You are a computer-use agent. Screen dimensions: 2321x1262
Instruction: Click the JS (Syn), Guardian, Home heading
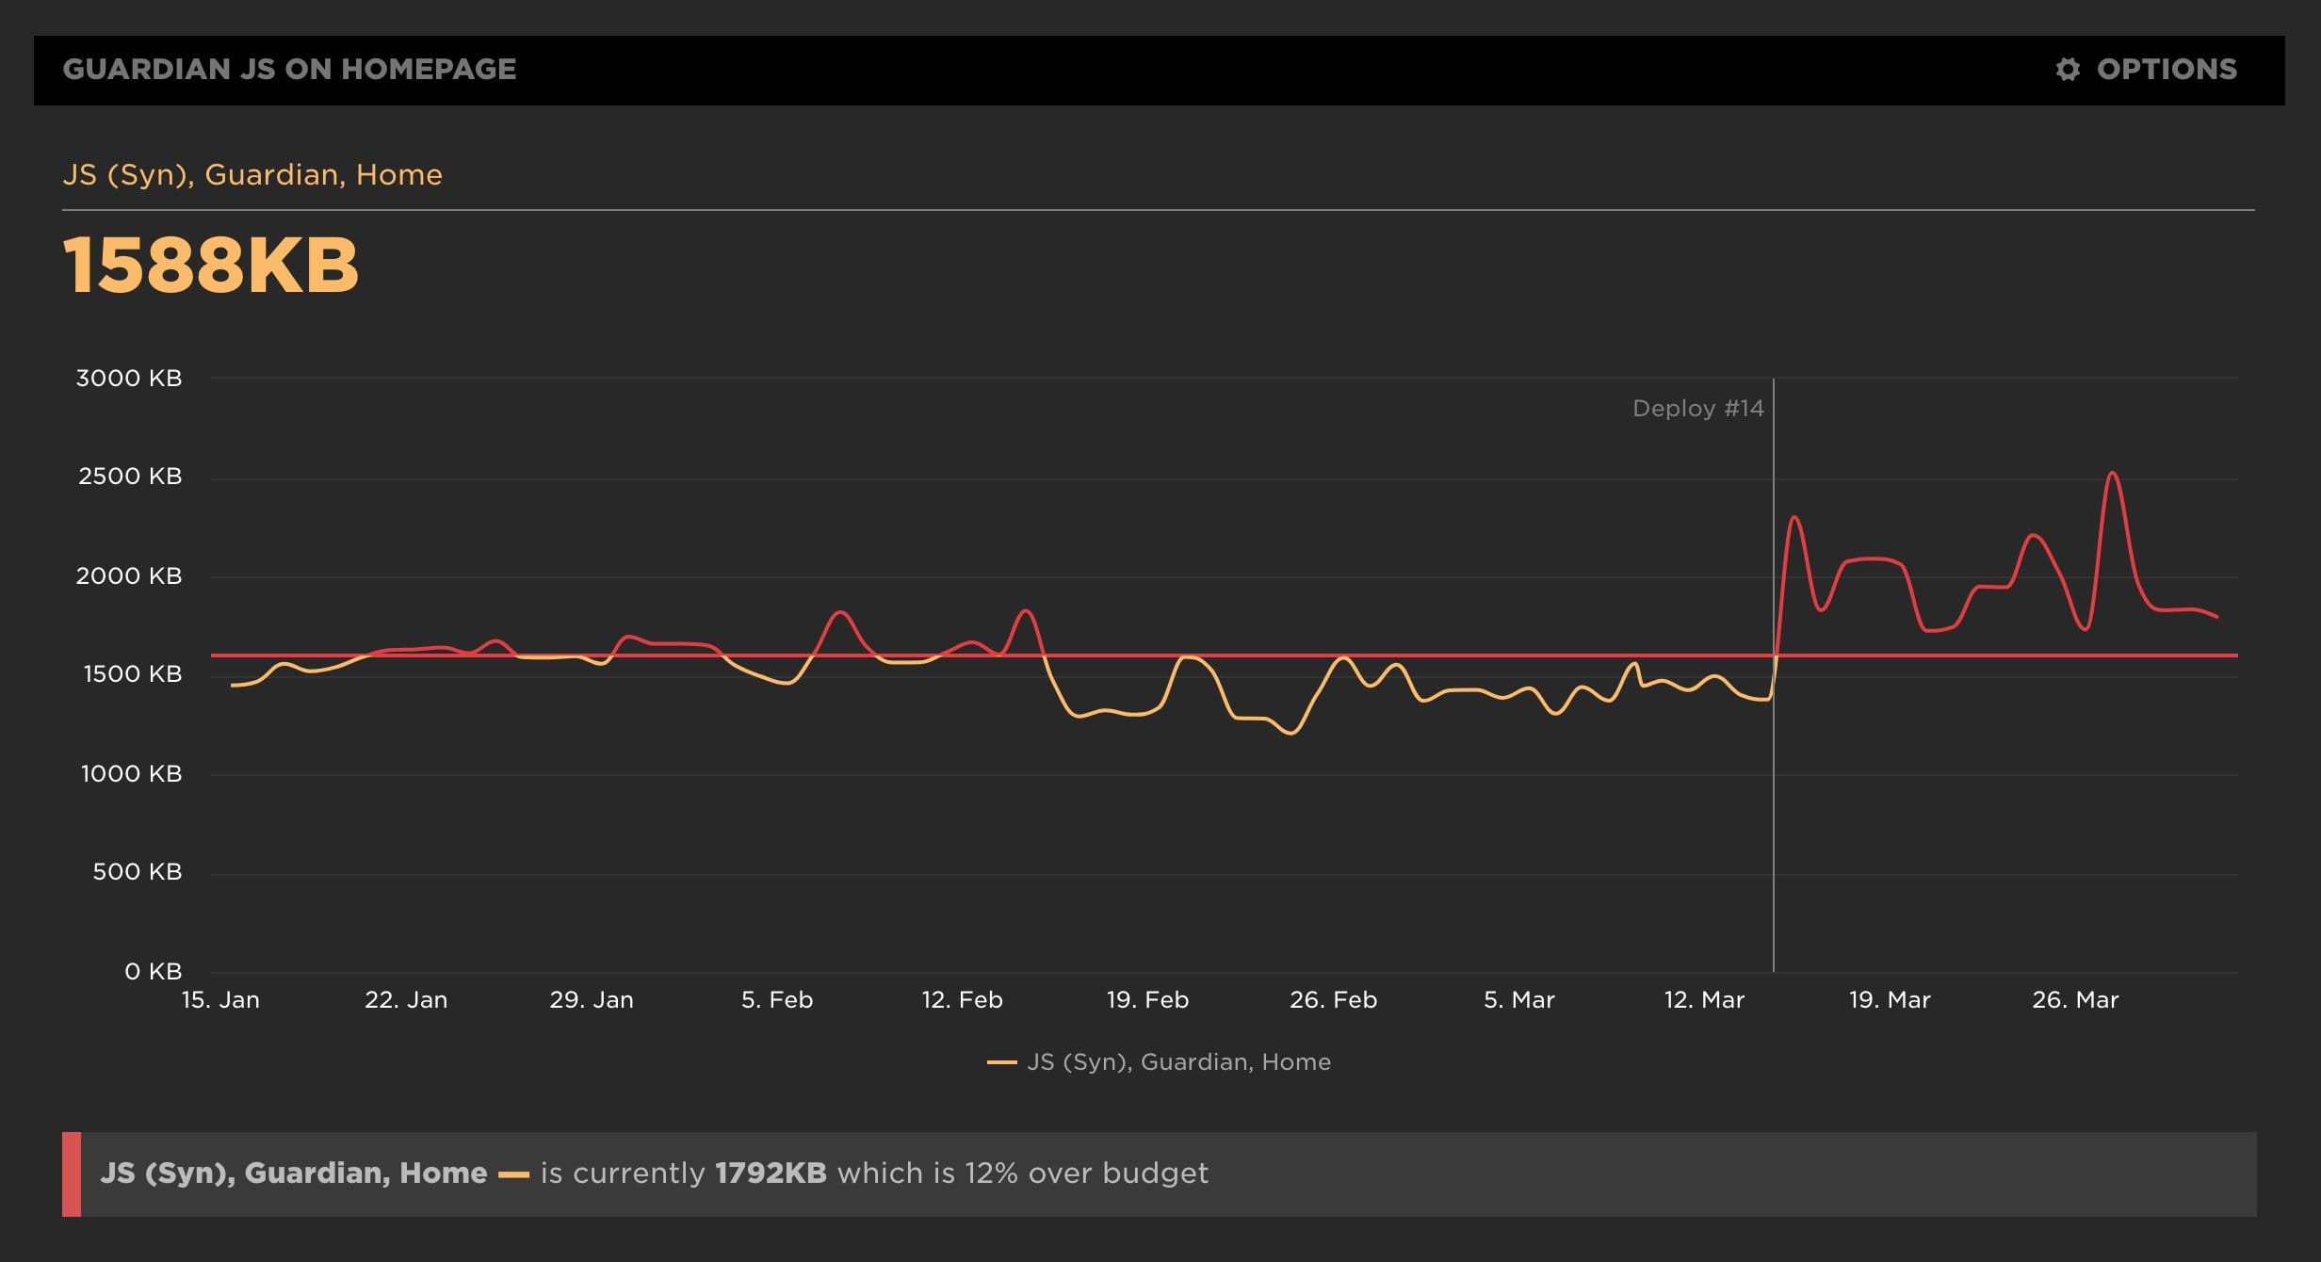click(x=252, y=175)
